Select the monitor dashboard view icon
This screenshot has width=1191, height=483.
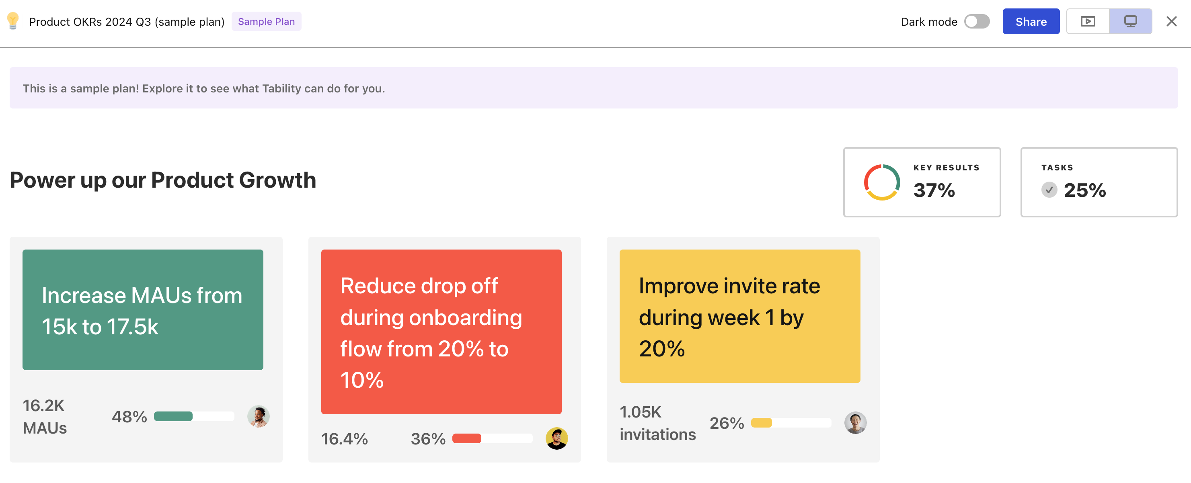click(1130, 21)
